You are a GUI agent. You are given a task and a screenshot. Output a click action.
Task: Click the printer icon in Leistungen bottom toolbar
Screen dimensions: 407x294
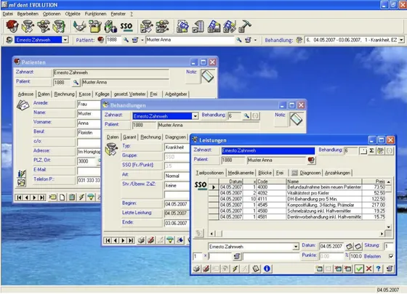196,269
